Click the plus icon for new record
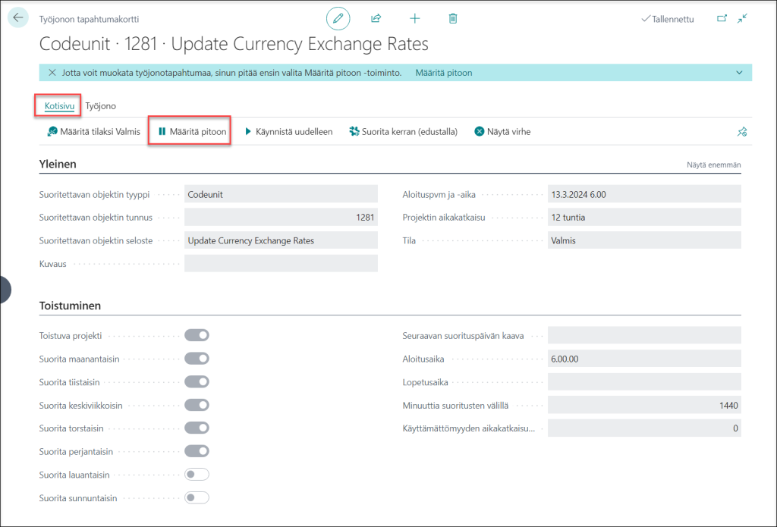This screenshot has width=777, height=527. pyautogui.click(x=415, y=18)
